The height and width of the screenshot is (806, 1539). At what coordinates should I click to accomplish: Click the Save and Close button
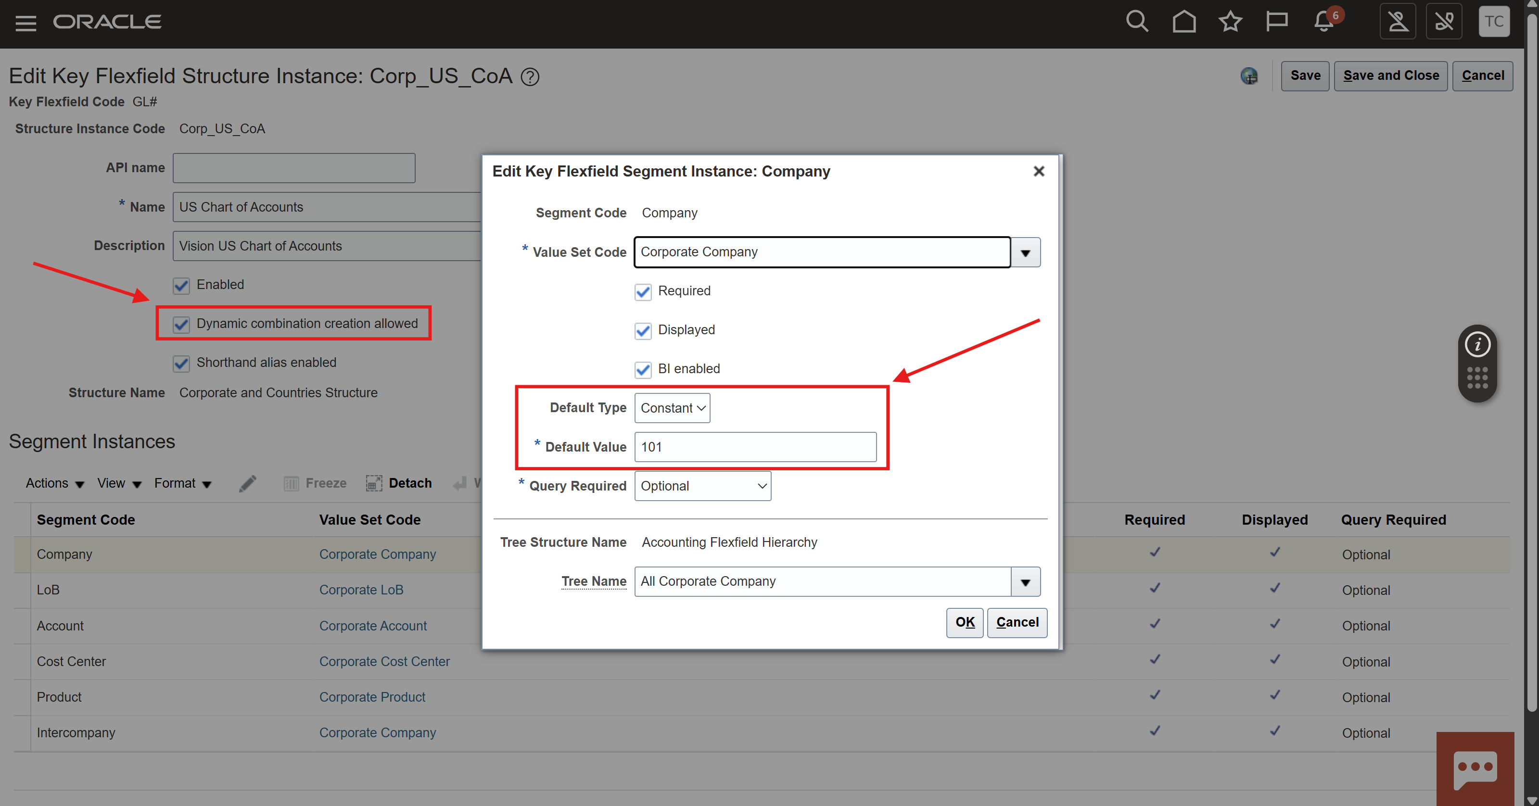[x=1390, y=76]
